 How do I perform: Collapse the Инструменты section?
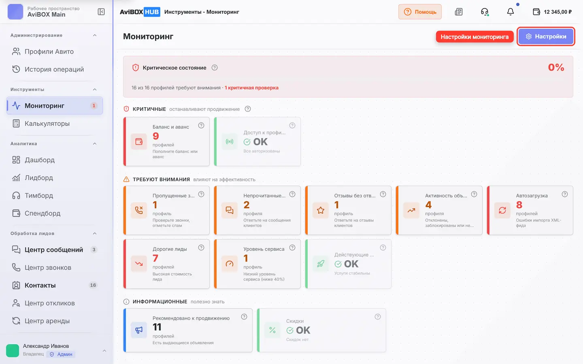[95, 89]
